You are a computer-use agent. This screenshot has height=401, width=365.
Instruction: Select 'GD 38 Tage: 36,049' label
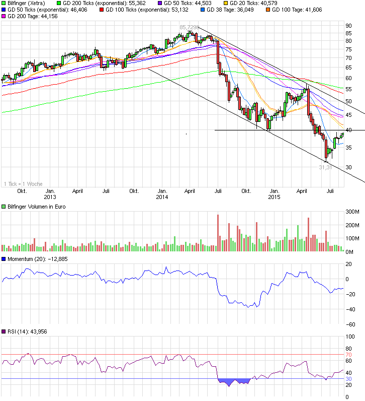[230, 10]
